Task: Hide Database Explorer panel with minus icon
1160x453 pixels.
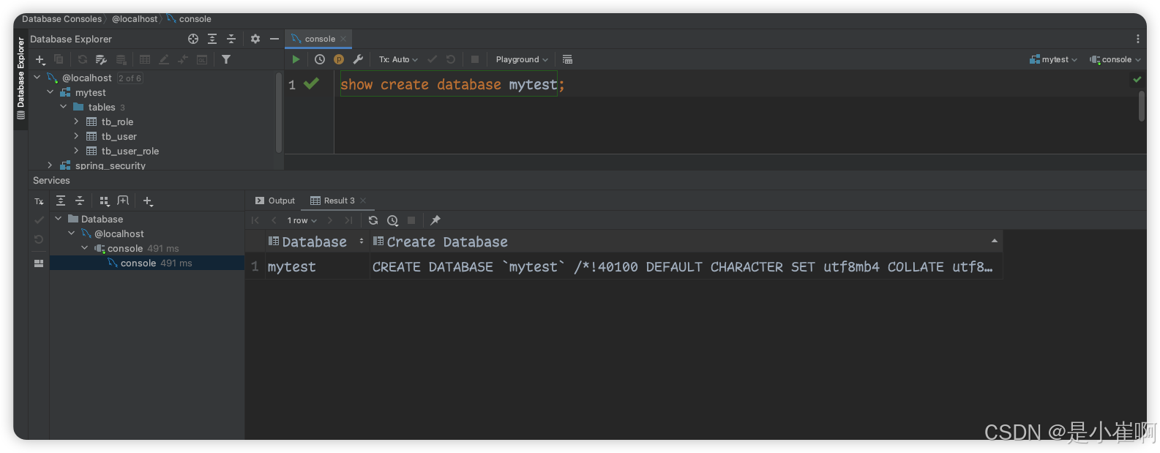Action: (274, 39)
